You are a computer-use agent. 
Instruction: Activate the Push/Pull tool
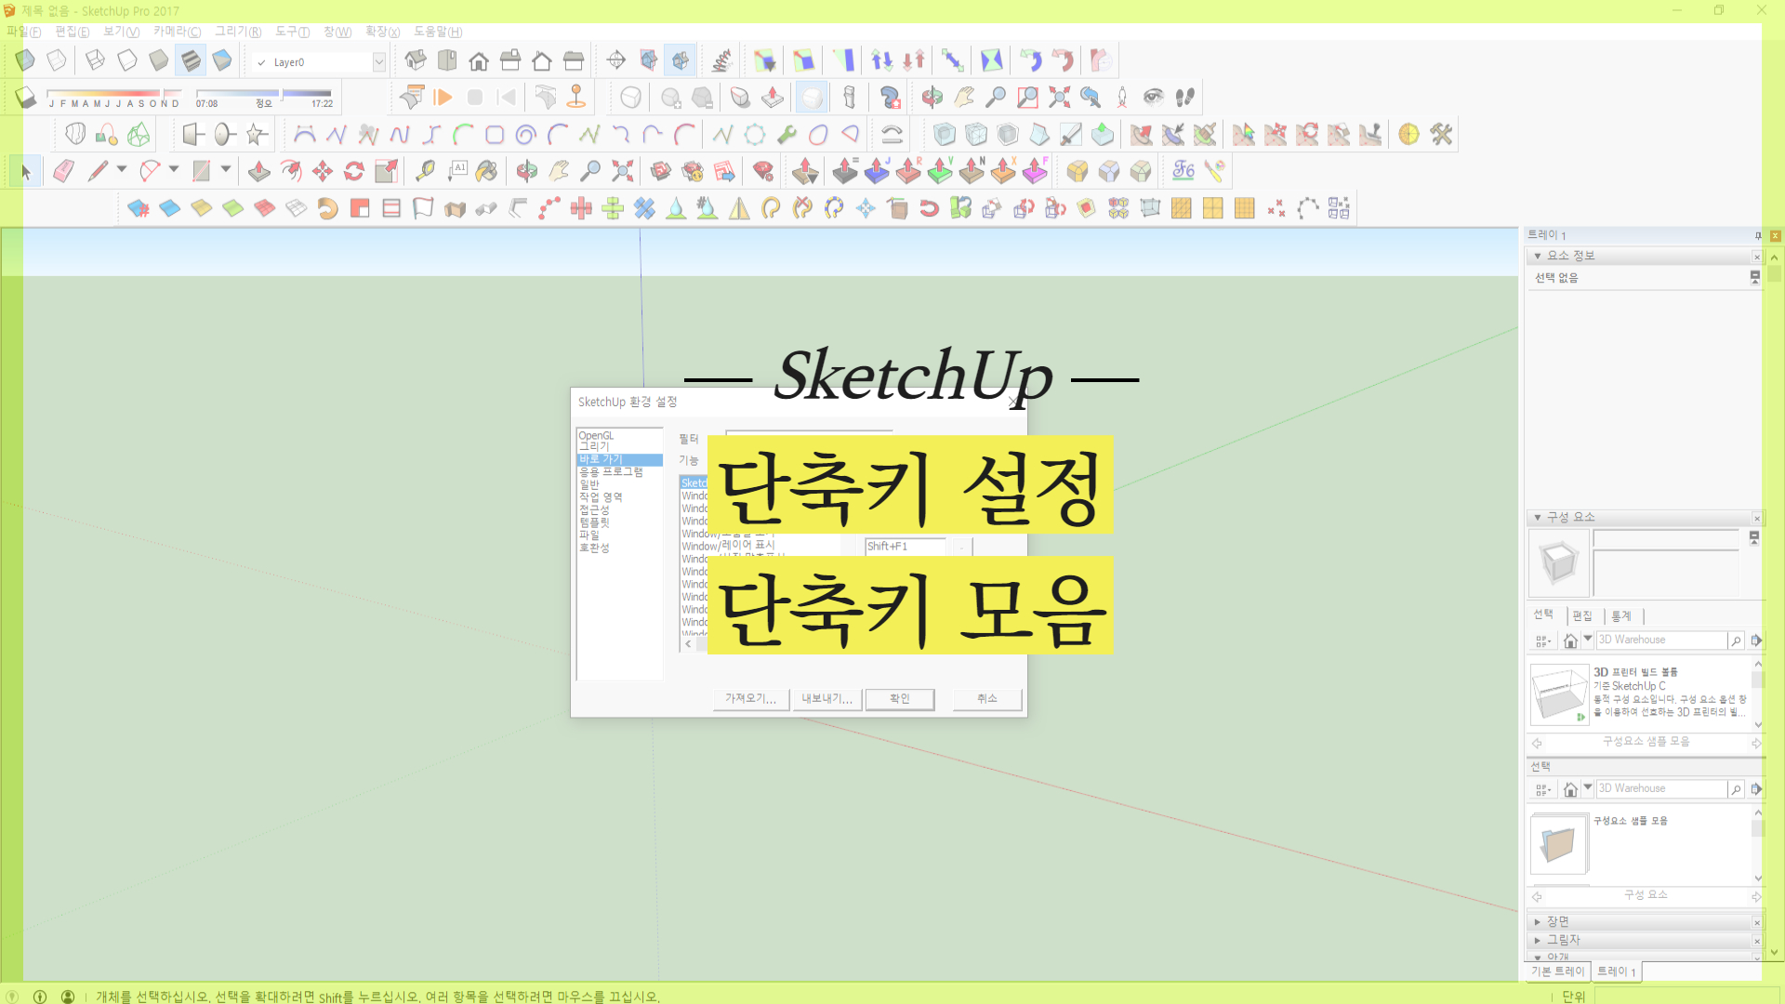click(259, 172)
